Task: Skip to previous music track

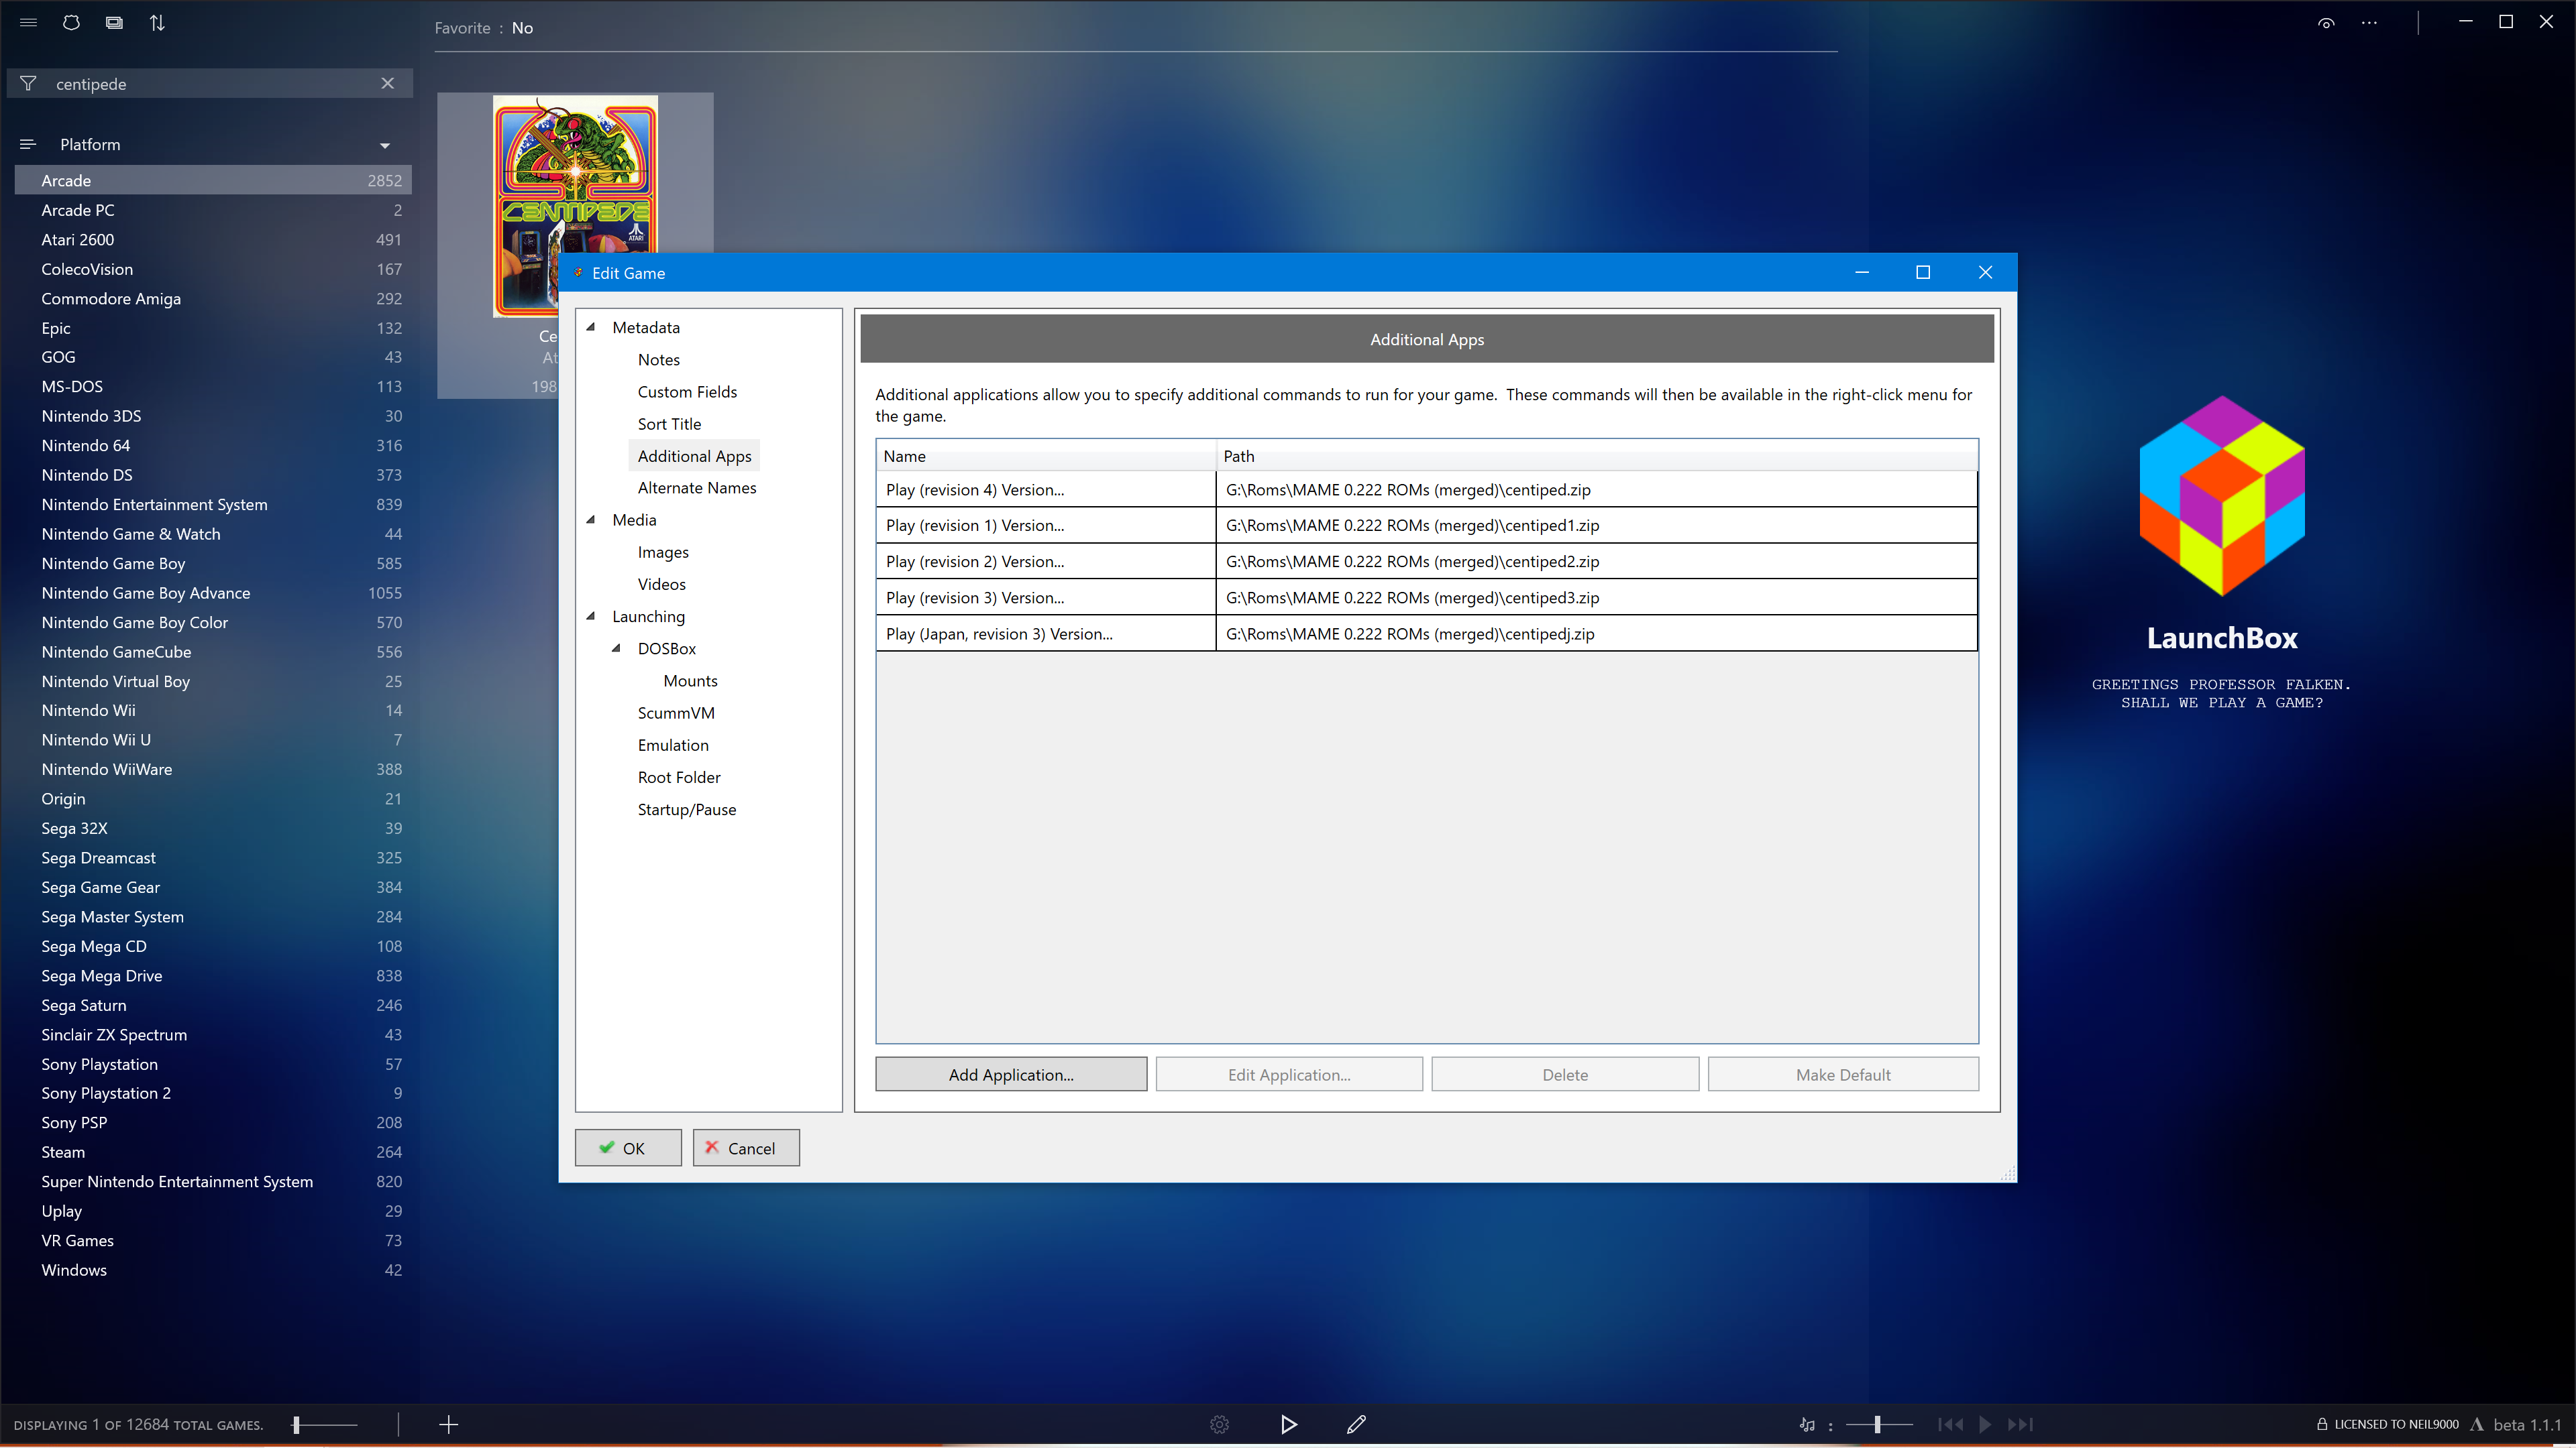Action: [1950, 1424]
